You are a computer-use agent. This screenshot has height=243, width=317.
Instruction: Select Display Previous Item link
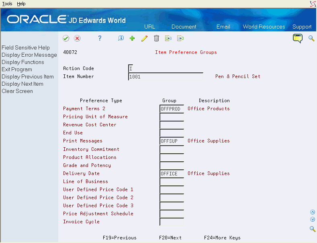pyautogui.click(x=28, y=77)
